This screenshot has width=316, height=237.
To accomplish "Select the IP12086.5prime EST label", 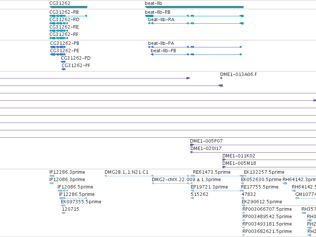I will (x=75, y=187).
